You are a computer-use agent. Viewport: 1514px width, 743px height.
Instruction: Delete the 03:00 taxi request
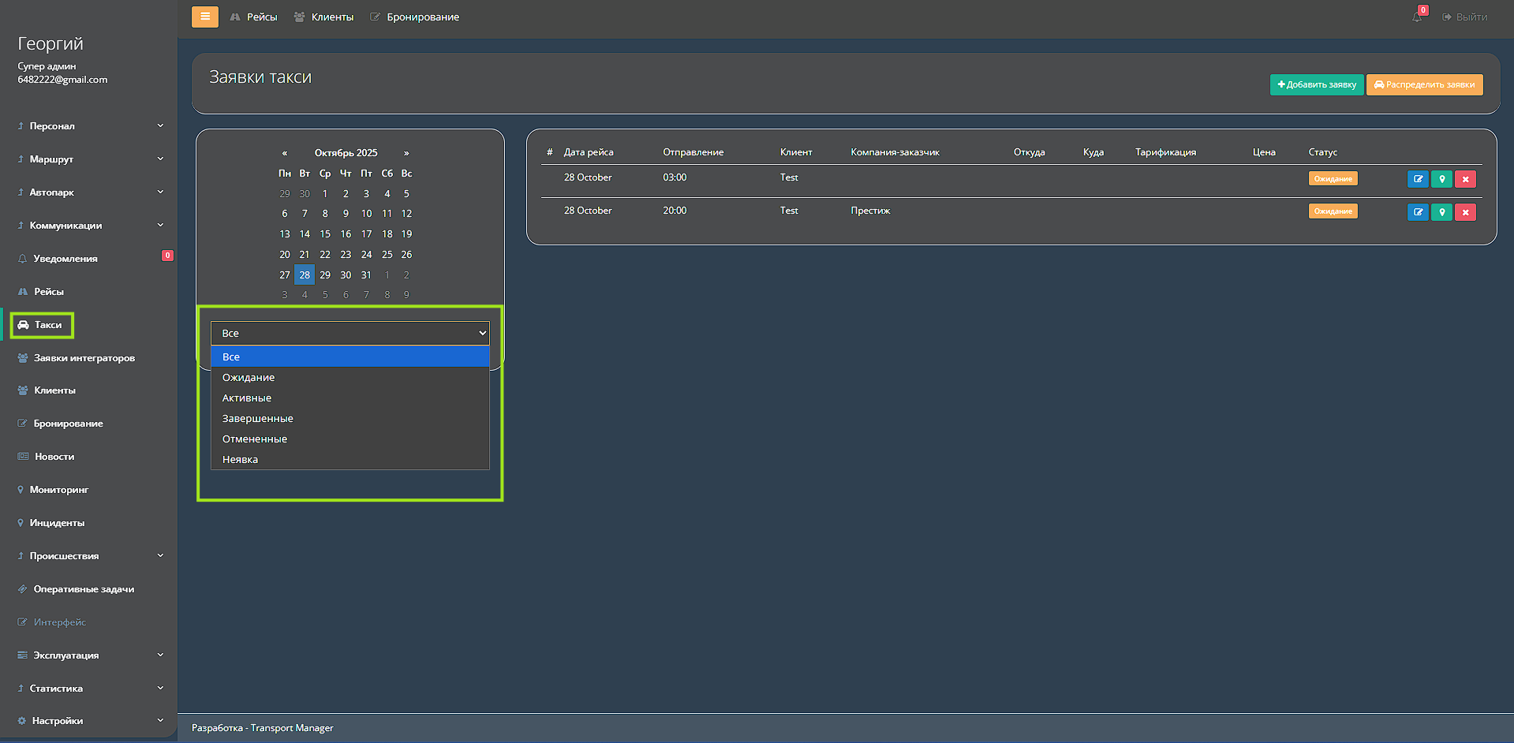tap(1465, 179)
